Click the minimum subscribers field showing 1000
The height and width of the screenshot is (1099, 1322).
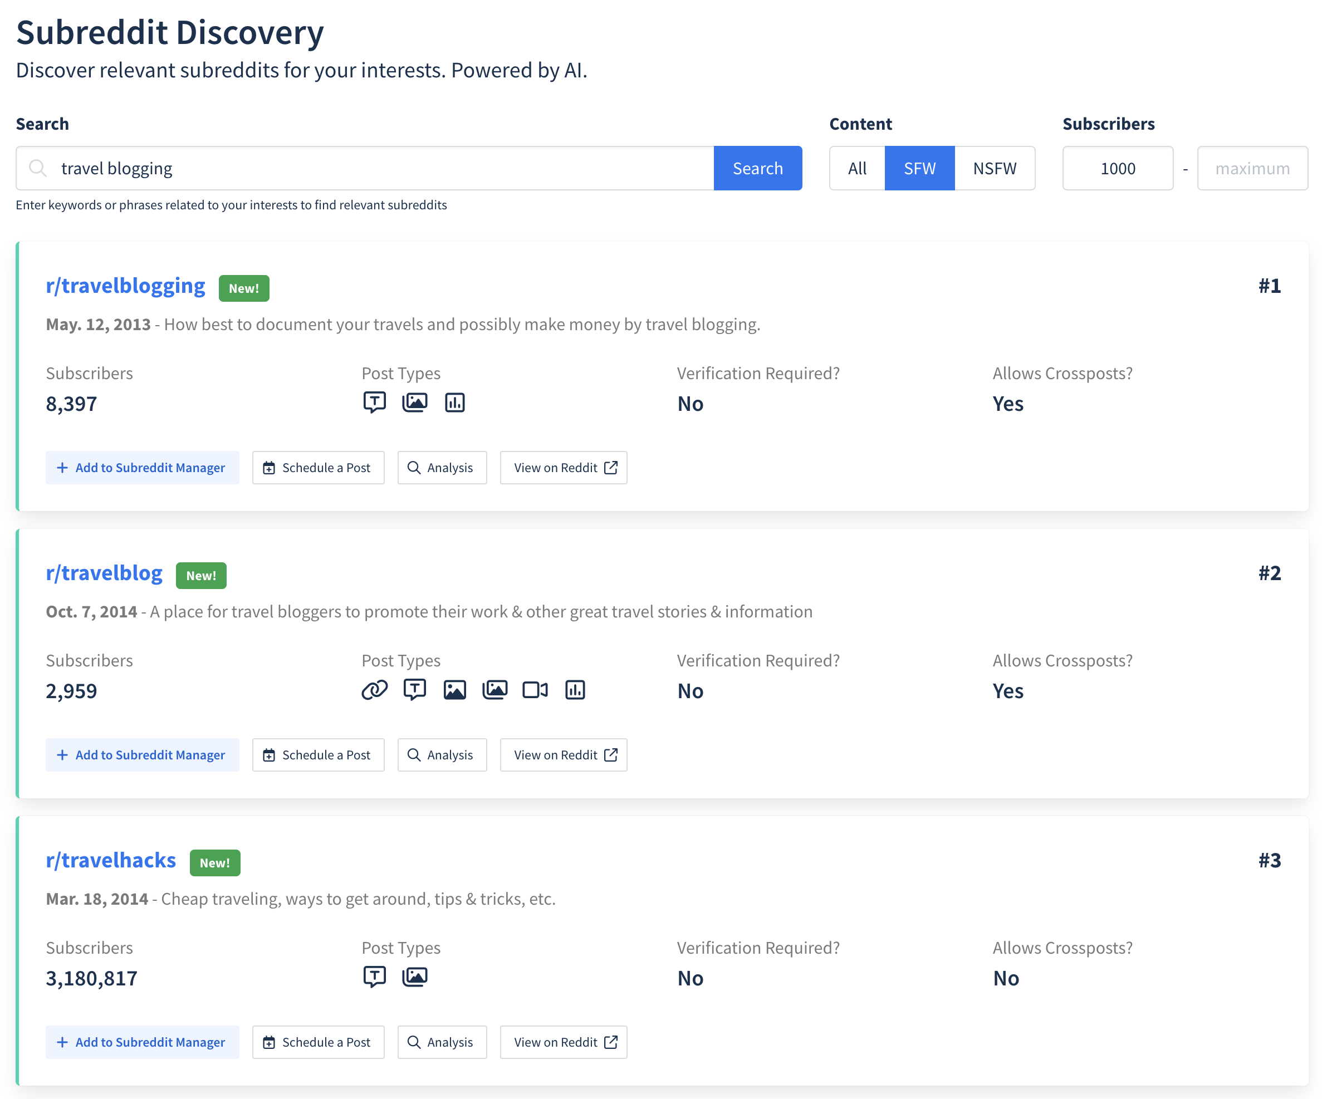(1118, 168)
